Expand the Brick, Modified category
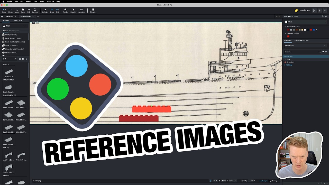329x185 pixels. tap(1, 42)
